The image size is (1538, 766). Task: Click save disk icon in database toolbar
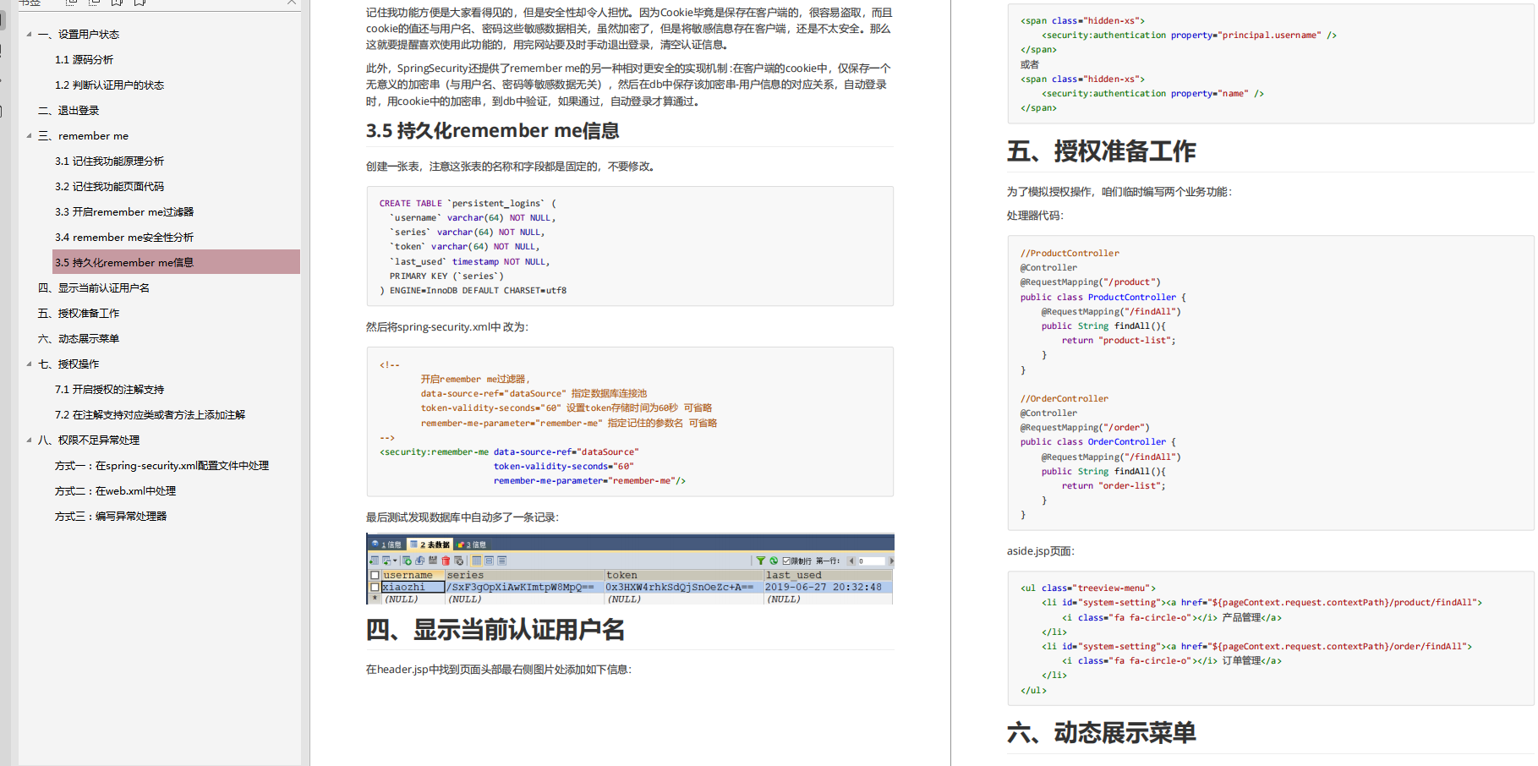[x=433, y=561]
